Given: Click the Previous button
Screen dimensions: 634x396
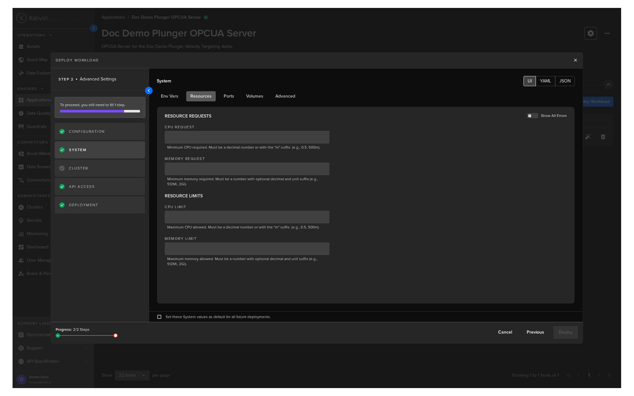Looking at the screenshot, I should (x=535, y=332).
